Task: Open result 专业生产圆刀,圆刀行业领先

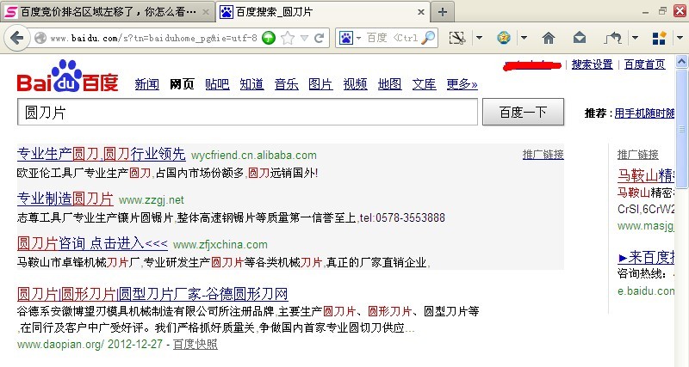Action: coord(101,154)
